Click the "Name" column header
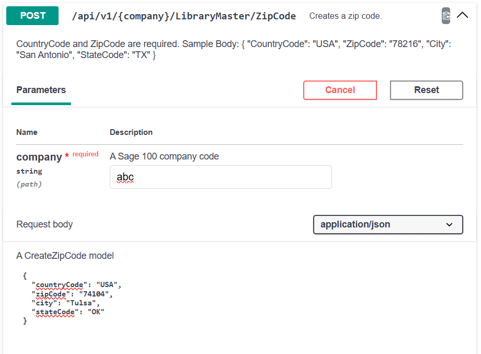 pyautogui.click(x=27, y=132)
